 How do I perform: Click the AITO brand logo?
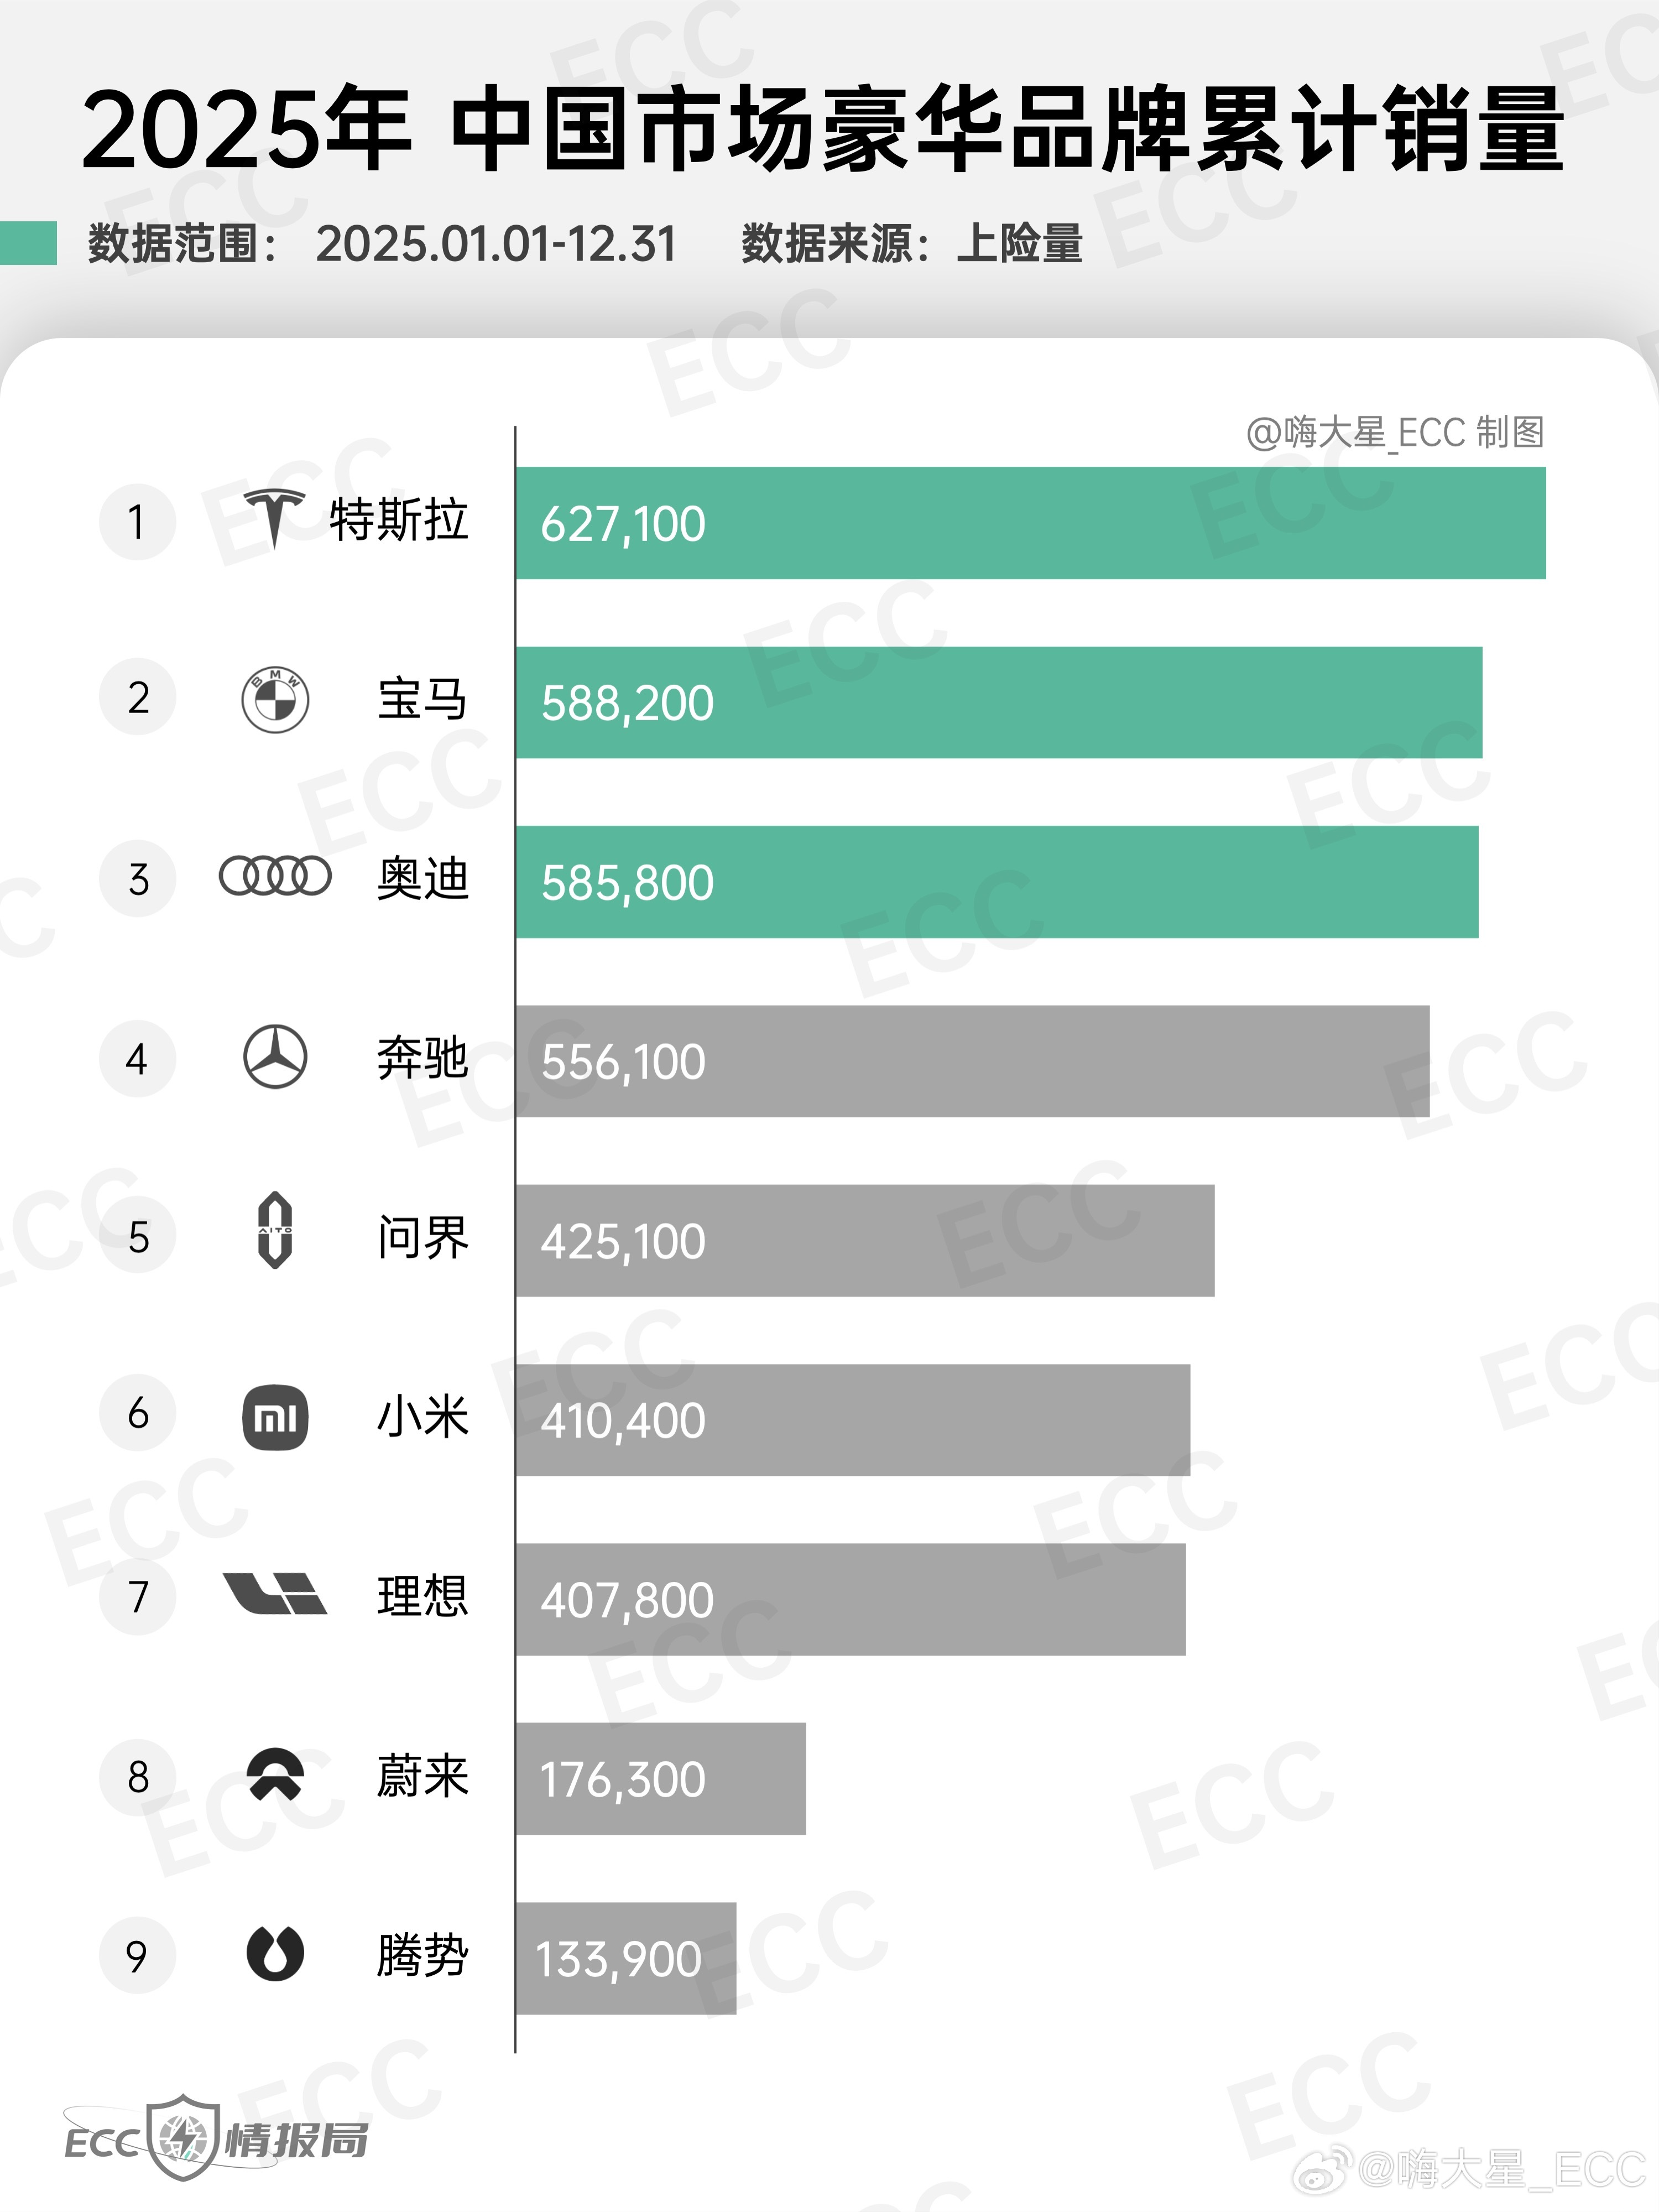click(x=275, y=1231)
